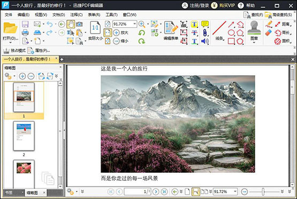Screen dimensions: 297x199
Task: Click the Actual Size 1:1 icon
Action: pyautogui.click(x=95, y=28)
